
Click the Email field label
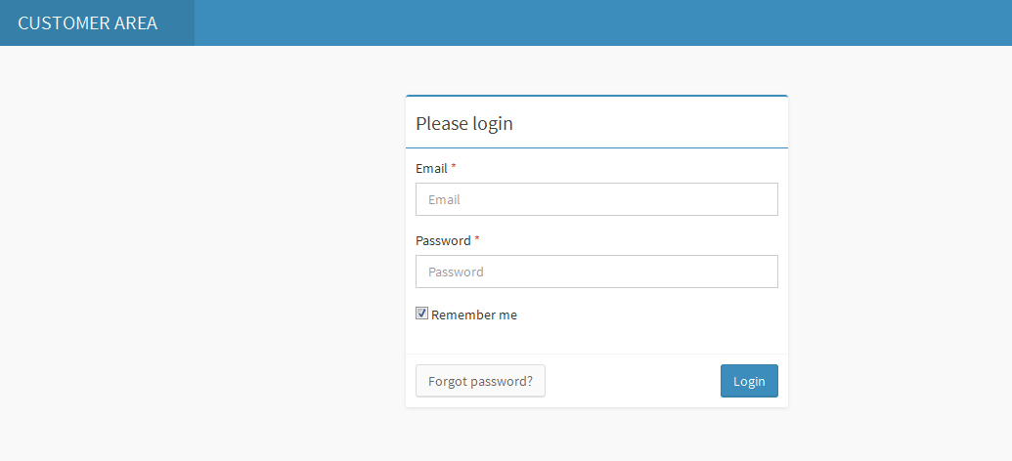coord(431,168)
